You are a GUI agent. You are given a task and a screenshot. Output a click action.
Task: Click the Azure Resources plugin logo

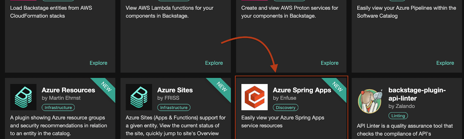[23, 97]
